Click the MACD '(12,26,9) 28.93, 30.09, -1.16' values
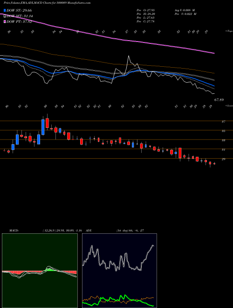The width and height of the screenshot is (233, 308). [62, 231]
